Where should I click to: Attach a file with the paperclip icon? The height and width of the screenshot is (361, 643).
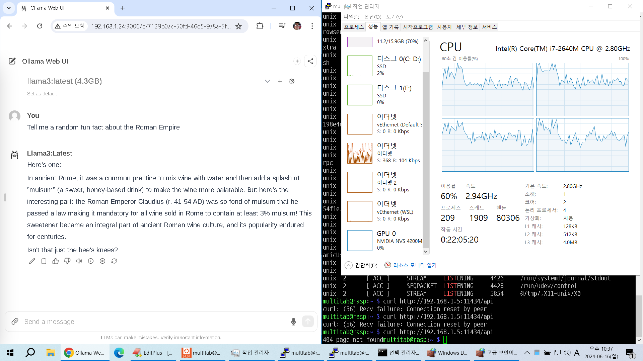(15, 322)
